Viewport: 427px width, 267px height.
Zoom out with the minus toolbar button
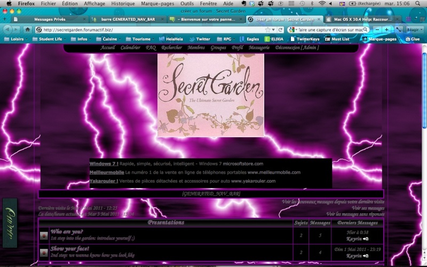point(377,29)
